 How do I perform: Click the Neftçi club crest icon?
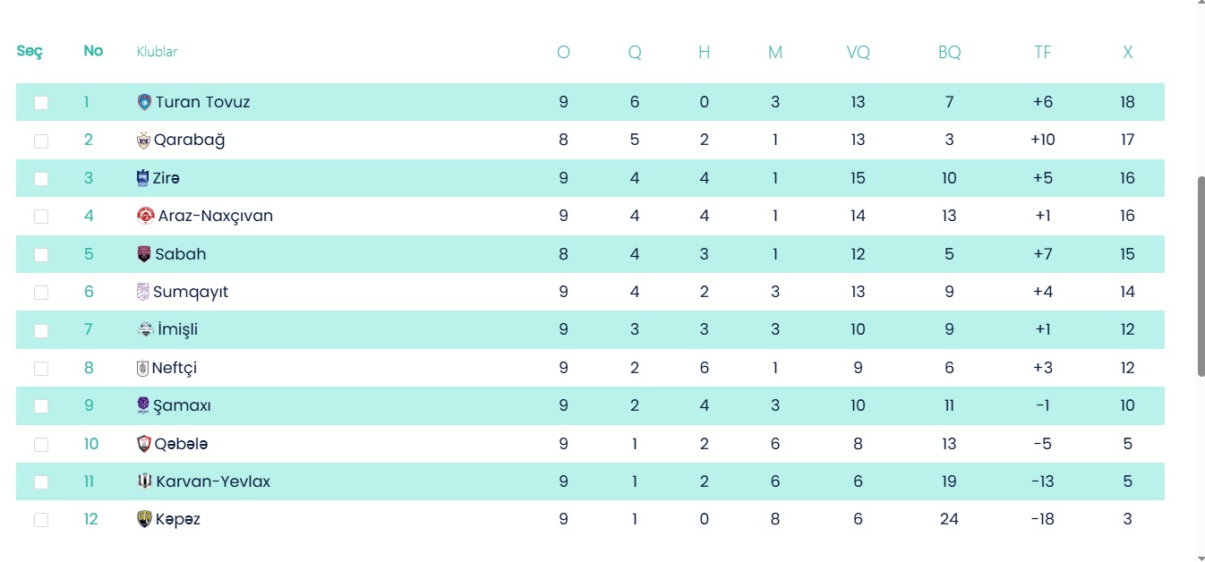(x=142, y=368)
